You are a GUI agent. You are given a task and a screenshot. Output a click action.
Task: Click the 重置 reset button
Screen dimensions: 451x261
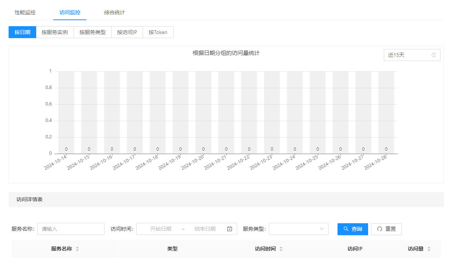coord(386,229)
